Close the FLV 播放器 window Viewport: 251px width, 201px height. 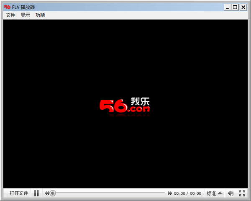pos(243,7)
